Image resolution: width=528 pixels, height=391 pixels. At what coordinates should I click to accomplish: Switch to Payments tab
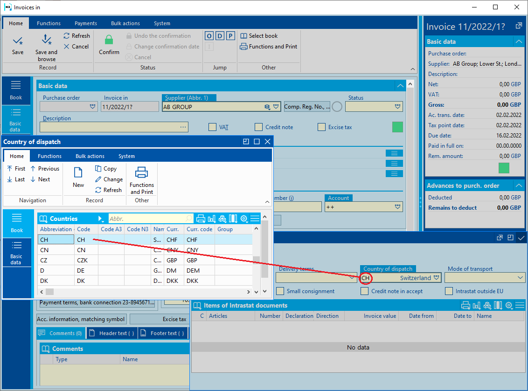[85, 23]
